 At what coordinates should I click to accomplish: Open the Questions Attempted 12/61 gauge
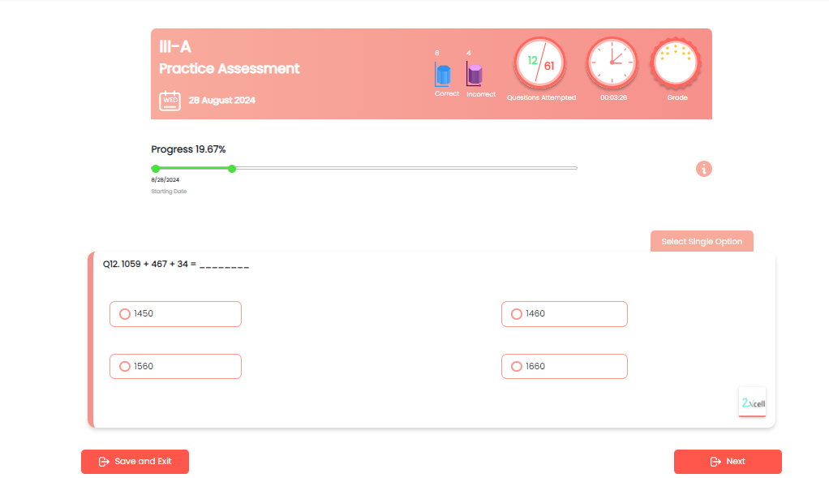click(540, 63)
